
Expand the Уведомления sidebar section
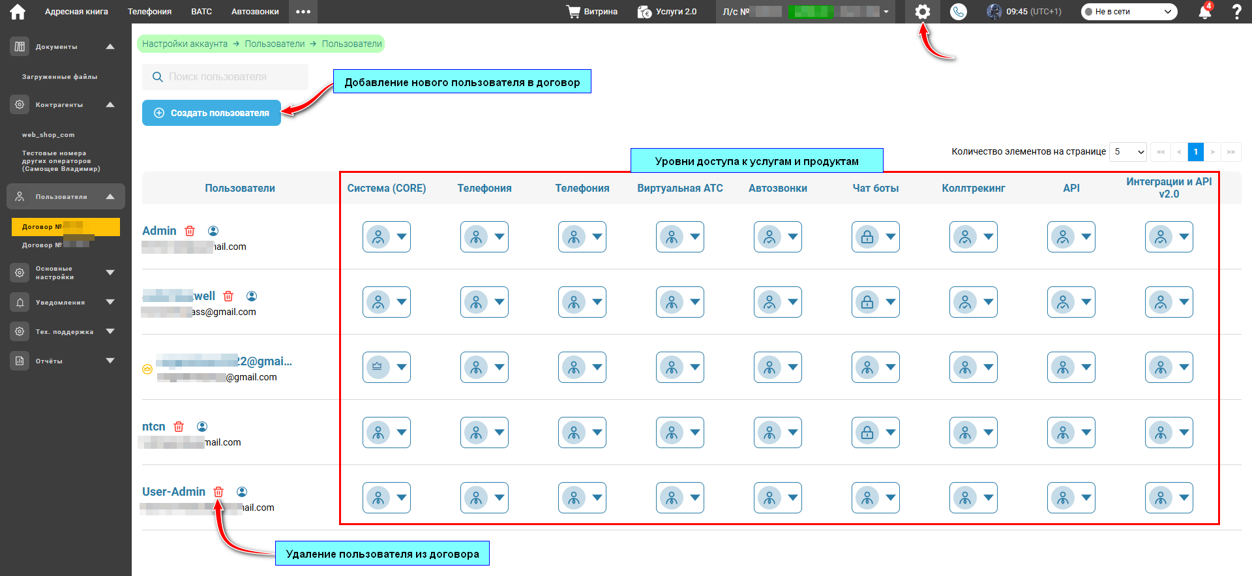[x=110, y=302]
